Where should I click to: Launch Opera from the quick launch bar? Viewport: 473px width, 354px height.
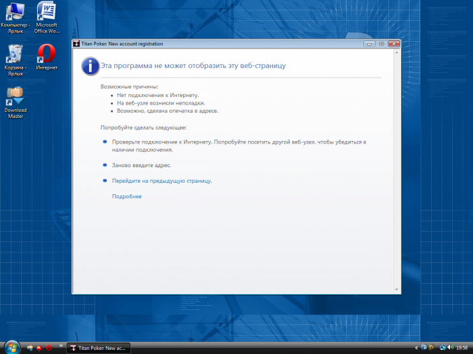[49, 348]
